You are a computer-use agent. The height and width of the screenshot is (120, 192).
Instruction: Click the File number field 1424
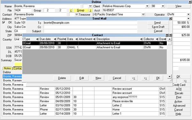(x=23, y=10)
